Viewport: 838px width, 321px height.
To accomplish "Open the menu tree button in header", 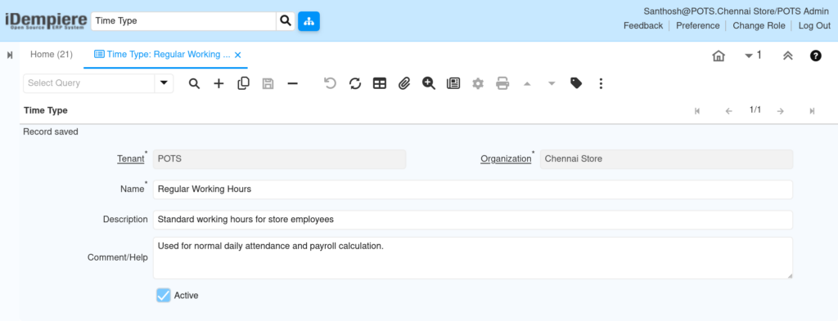I will click(309, 21).
